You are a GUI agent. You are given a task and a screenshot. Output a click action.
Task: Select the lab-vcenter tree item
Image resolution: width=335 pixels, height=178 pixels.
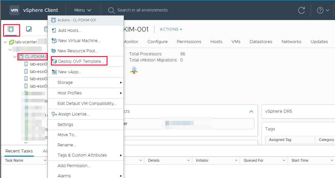[26, 42]
